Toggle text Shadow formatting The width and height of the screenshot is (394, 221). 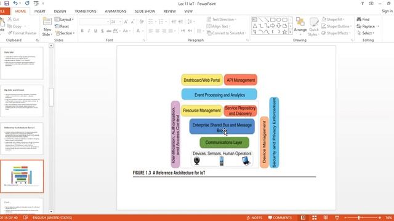click(x=102, y=31)
